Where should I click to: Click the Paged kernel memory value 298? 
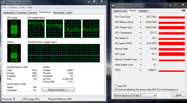click(35, 87)
